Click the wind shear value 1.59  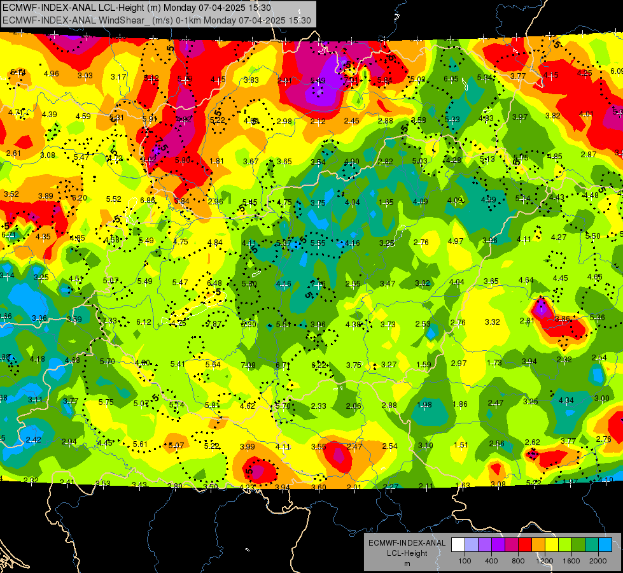(x=424, y=364)
